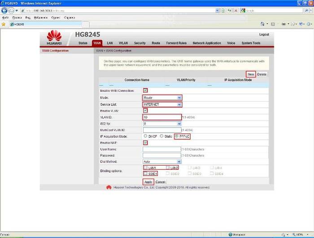Screen dimensions: 314x238
Task: Click the zoom level icon in status bar
Action: pos(294,234)
